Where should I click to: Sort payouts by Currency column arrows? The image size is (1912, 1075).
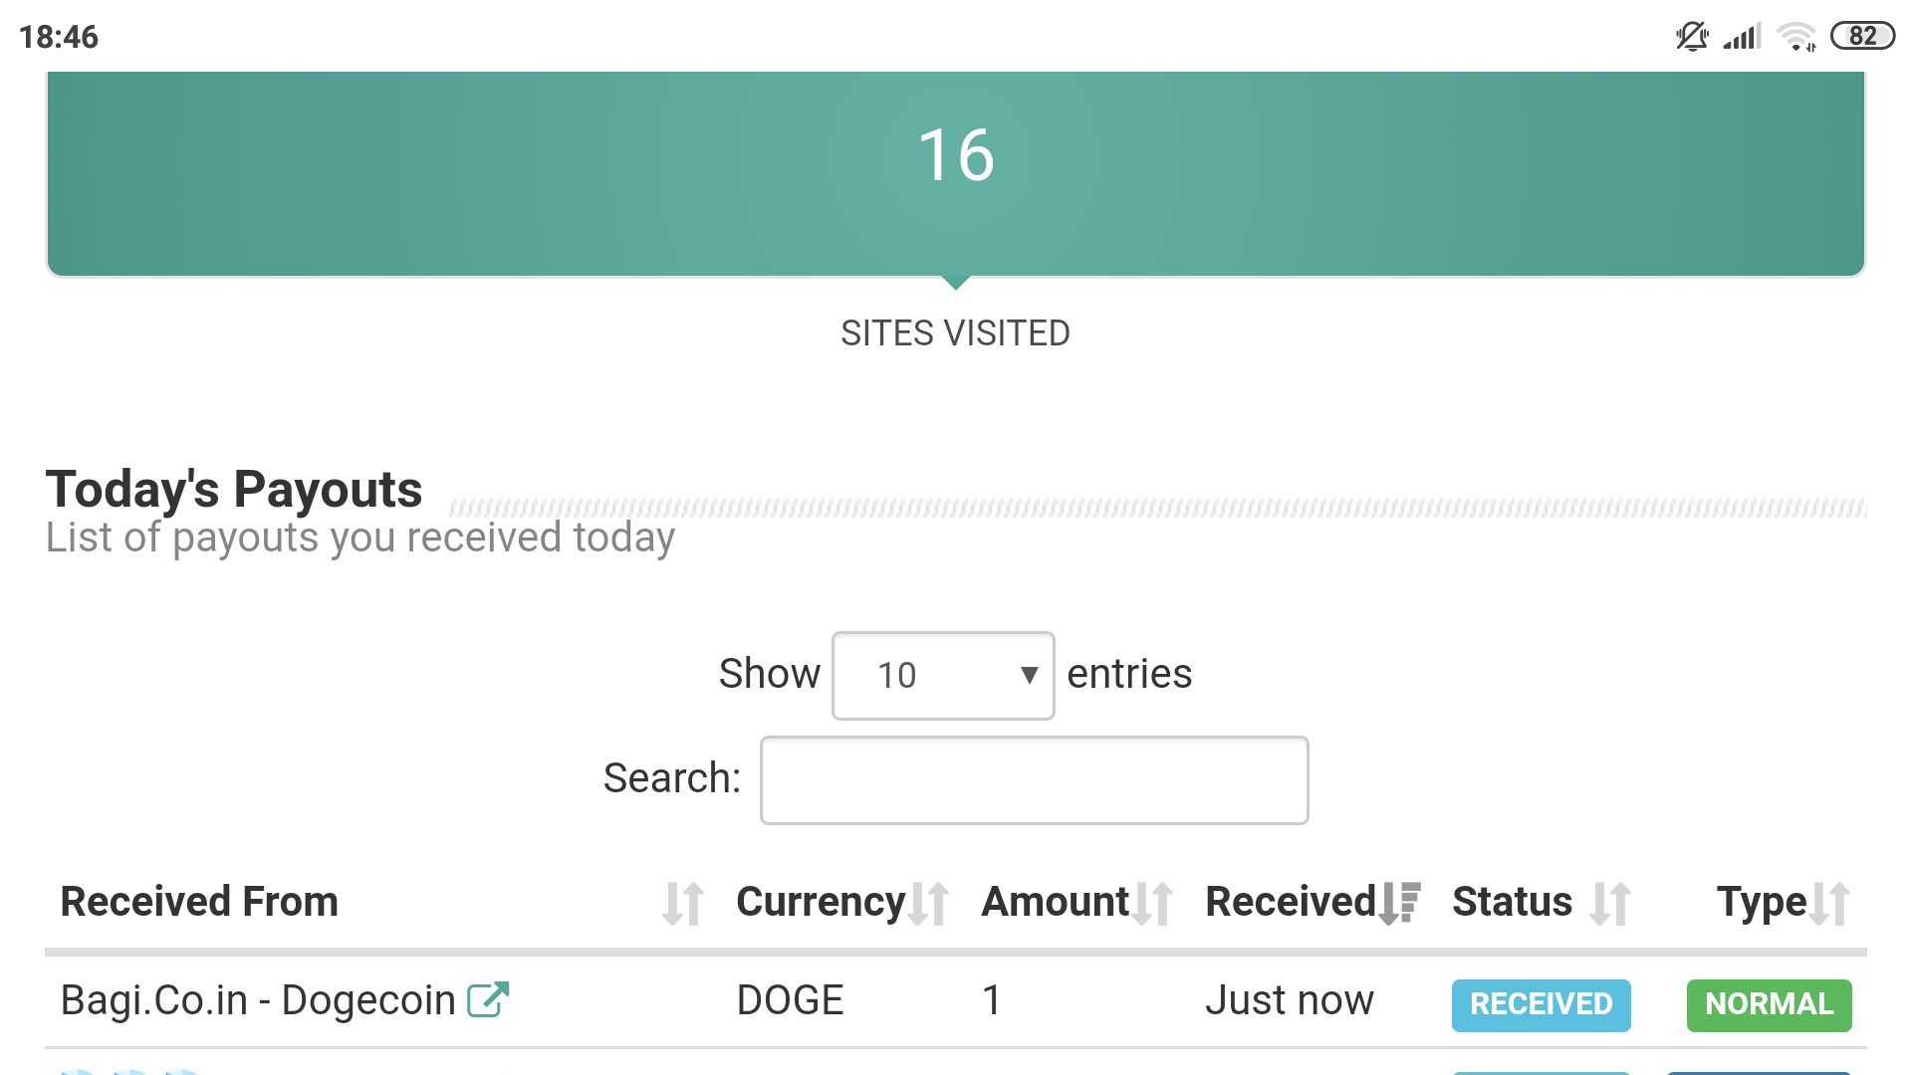tap(927, 903)
